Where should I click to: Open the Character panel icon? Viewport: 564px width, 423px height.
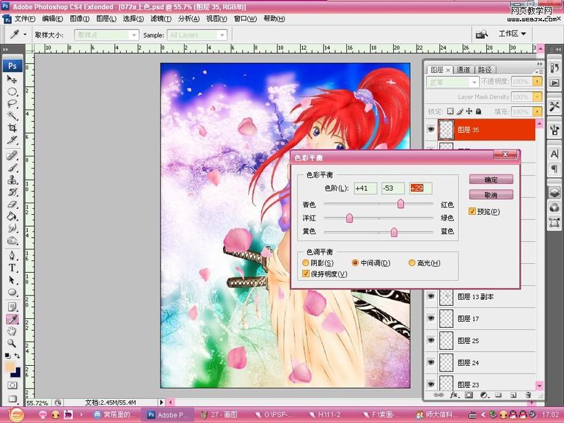(x=554, y=154)
